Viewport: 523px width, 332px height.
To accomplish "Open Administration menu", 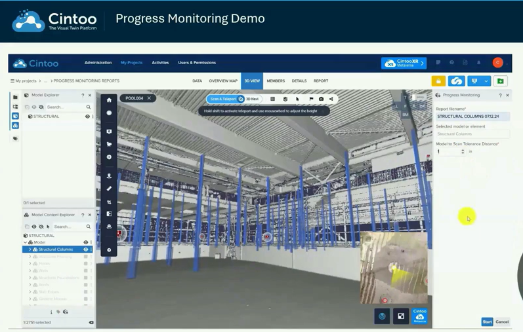I will (x=98, y=63).
